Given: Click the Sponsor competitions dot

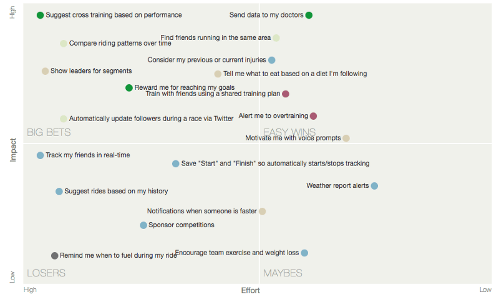Looking at the screenshot, I should tap(143, 225).
